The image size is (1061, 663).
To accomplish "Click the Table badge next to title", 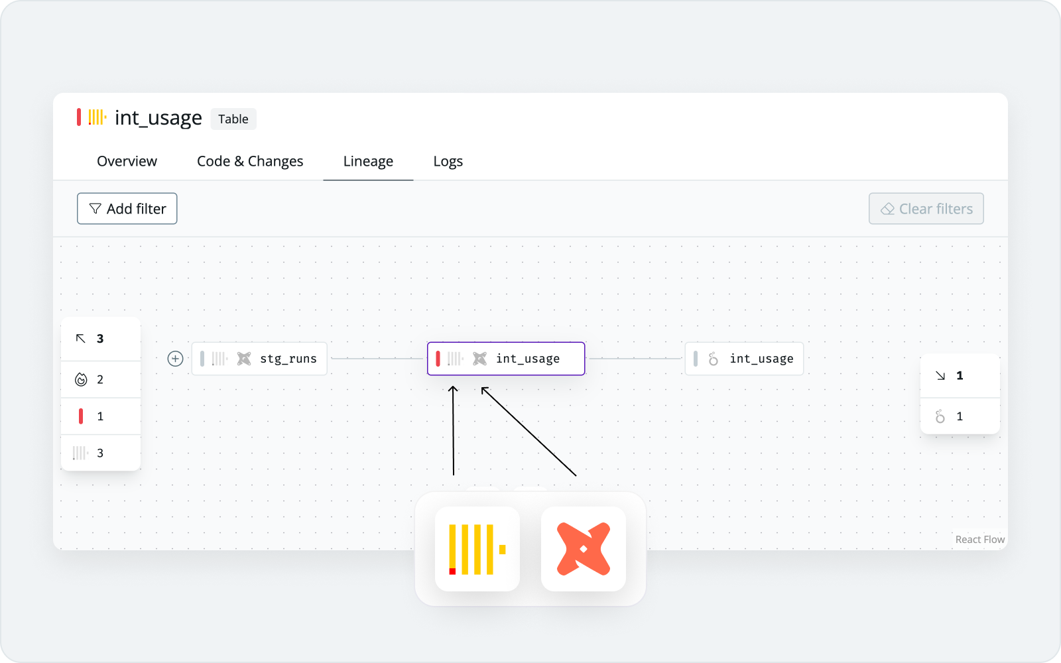I will pyautogui.click(x=233, y=119).
